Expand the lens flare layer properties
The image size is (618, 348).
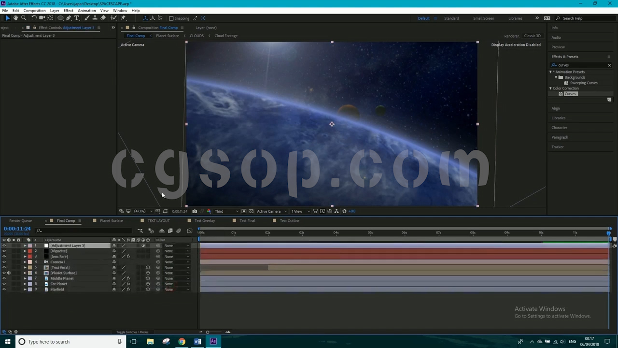coord(25,257)
